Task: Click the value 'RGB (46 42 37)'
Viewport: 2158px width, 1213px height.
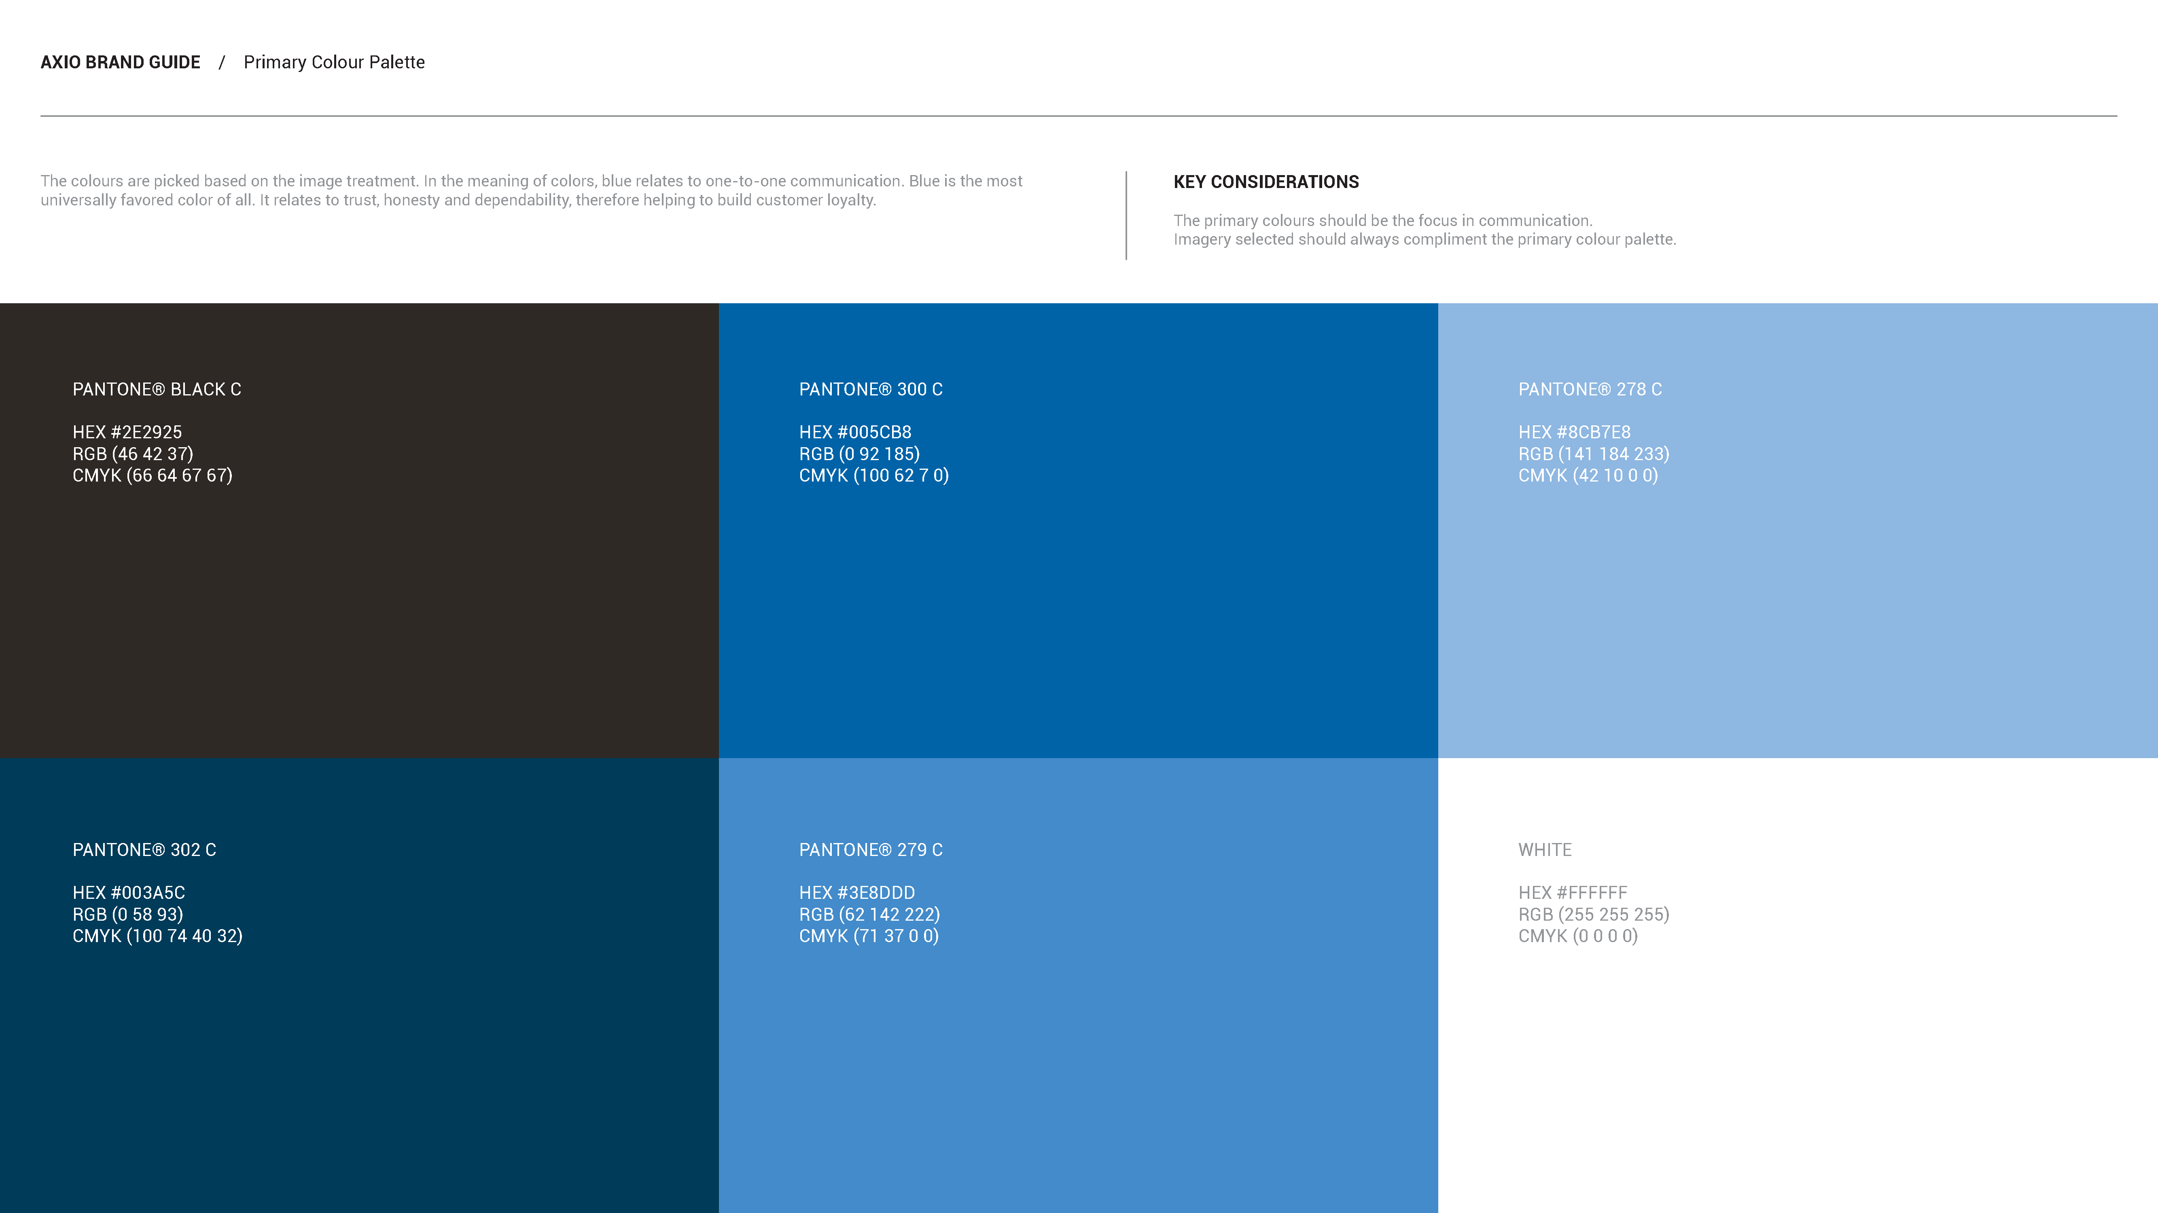Action: [x=133, y=454]
